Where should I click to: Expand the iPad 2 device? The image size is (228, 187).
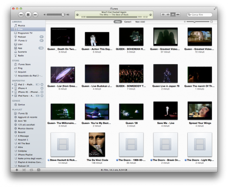(x=13, y=84)
